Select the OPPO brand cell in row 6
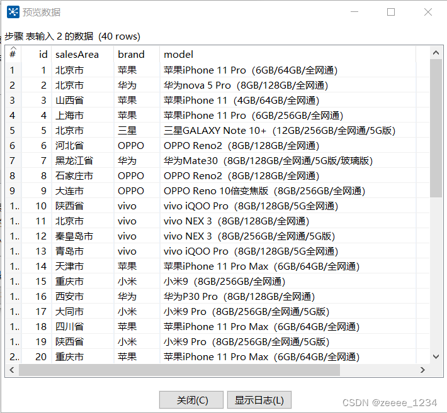Screen dimensions: 447x413 pos(137,145)
